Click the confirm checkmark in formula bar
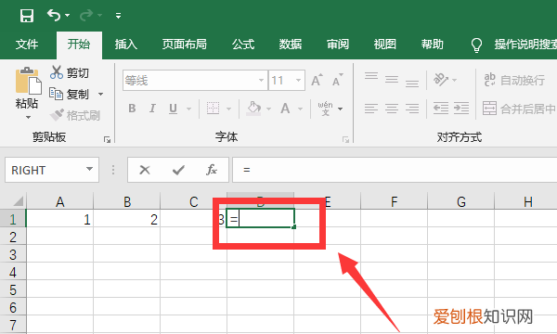 coord(178,170)
